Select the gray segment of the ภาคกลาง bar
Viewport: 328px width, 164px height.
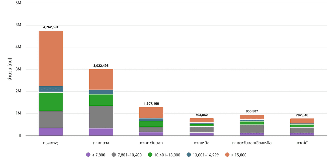click(101, 117)
